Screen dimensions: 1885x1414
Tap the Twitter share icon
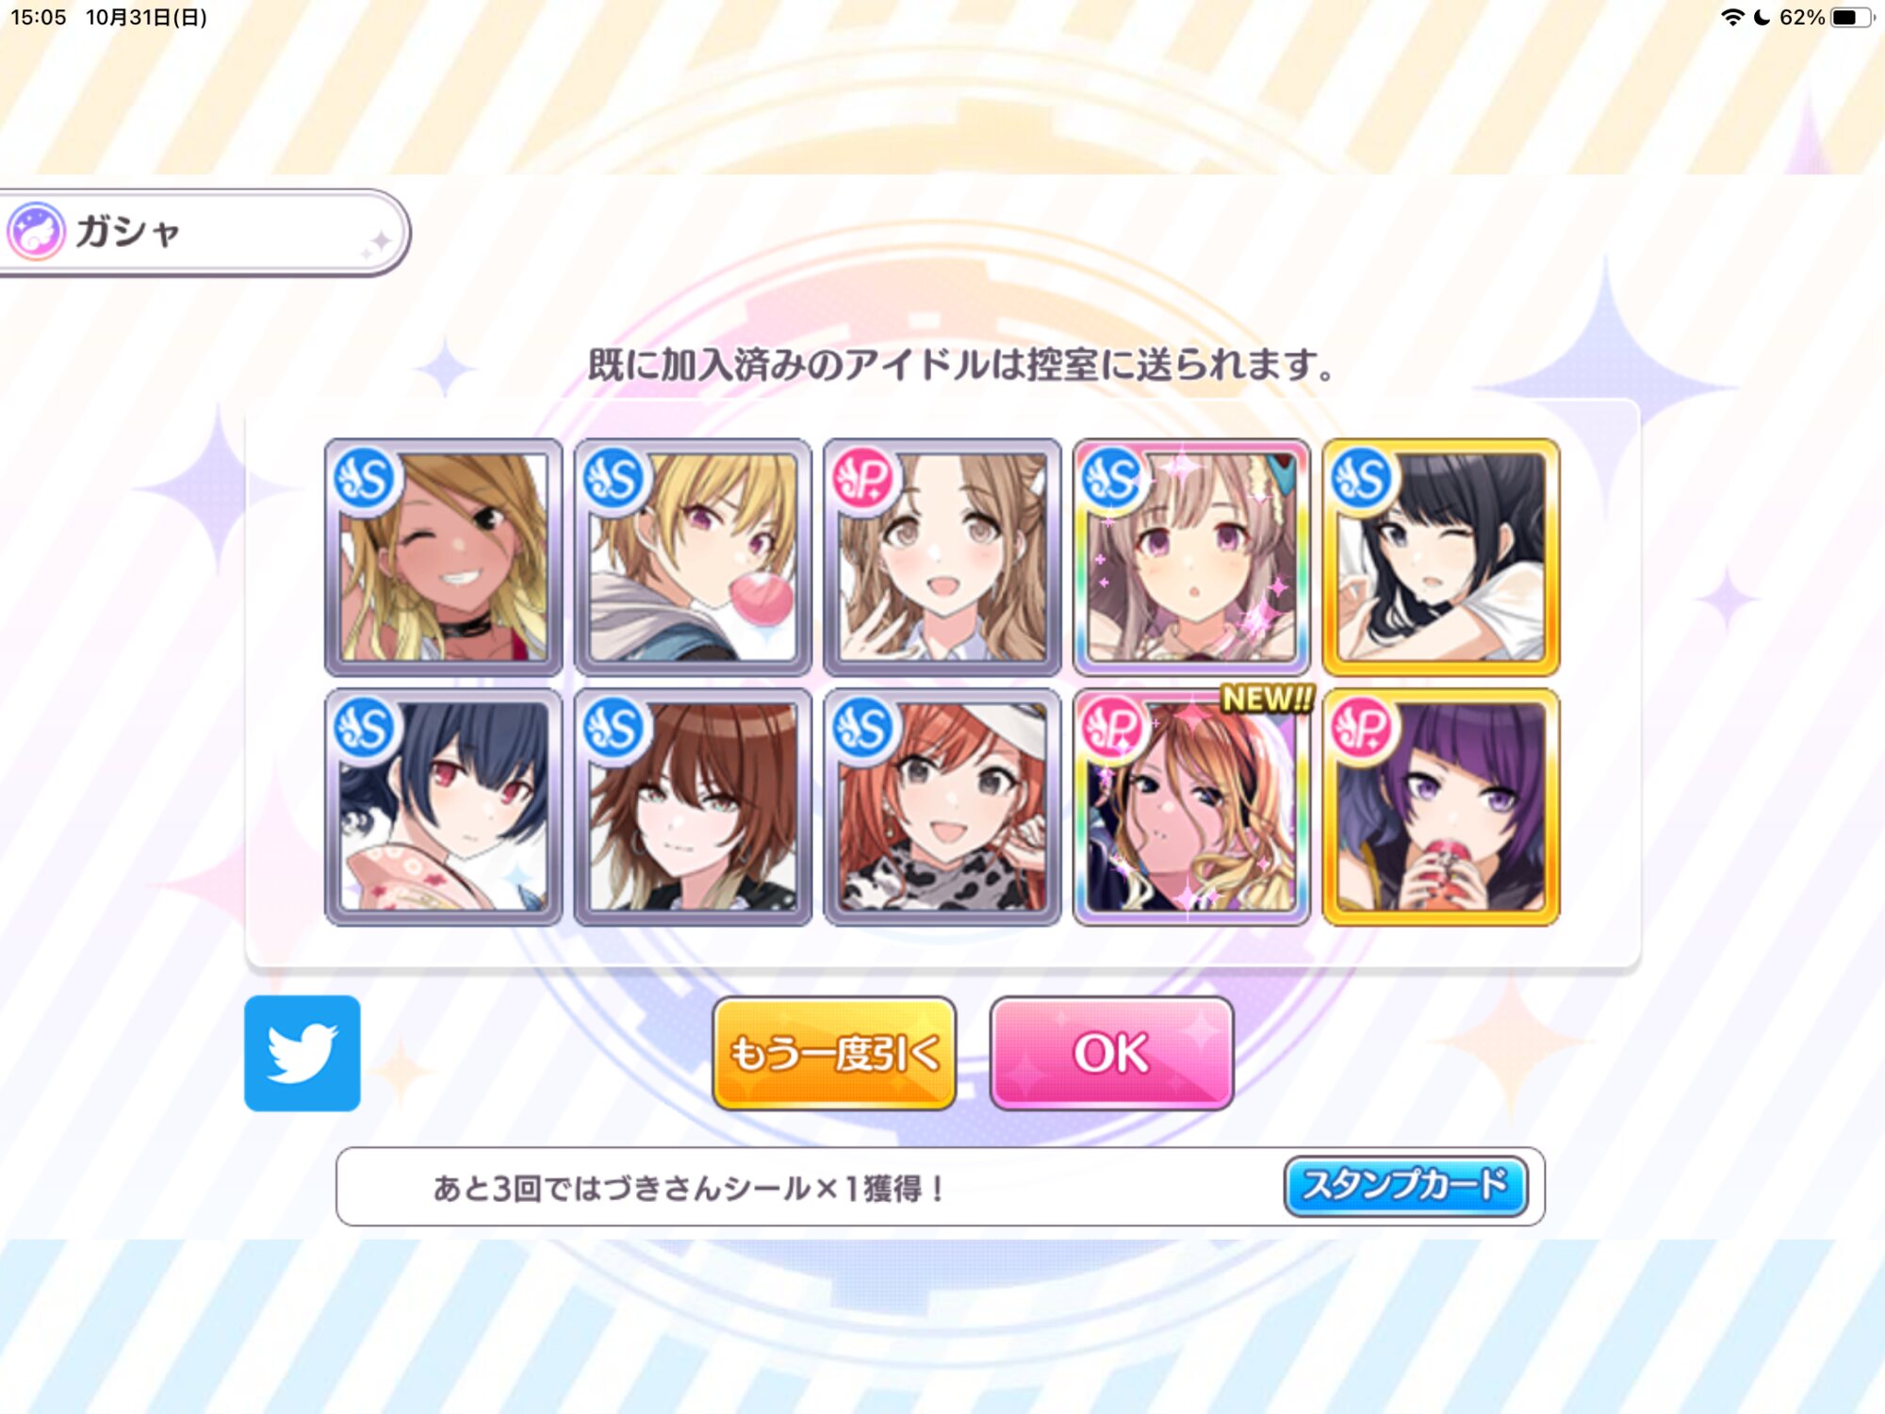click(302, 1053)
